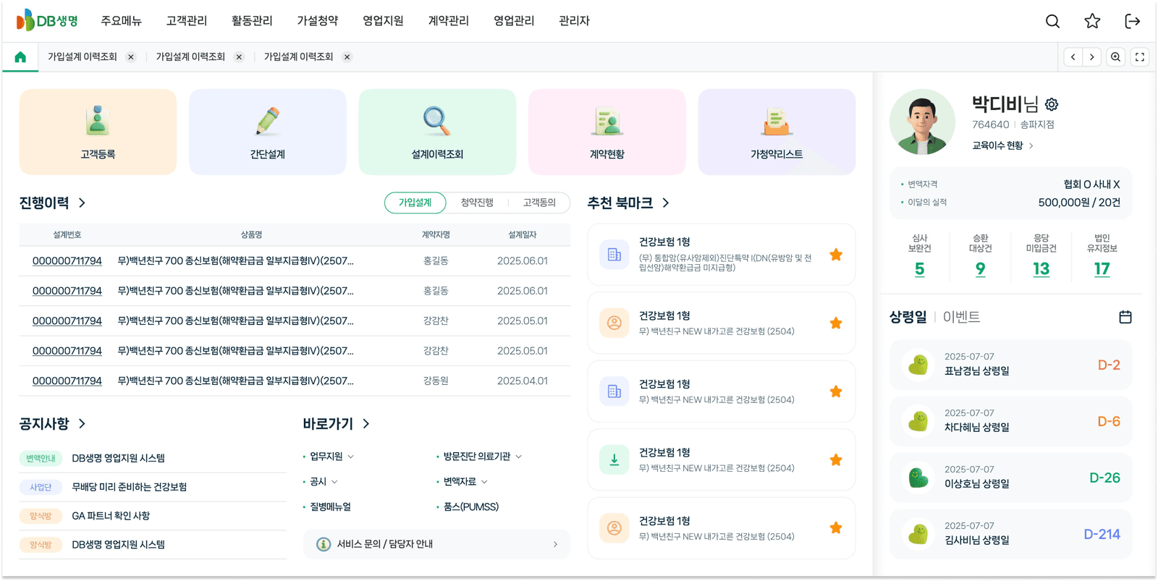Switch to 청약진행 filter
Viewport: 1158px width, 581px height.
pos(477,203)
